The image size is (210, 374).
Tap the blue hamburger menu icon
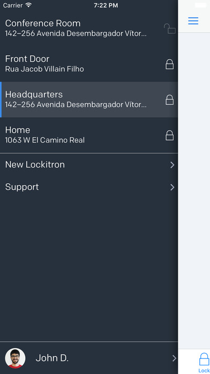[193, 21]
